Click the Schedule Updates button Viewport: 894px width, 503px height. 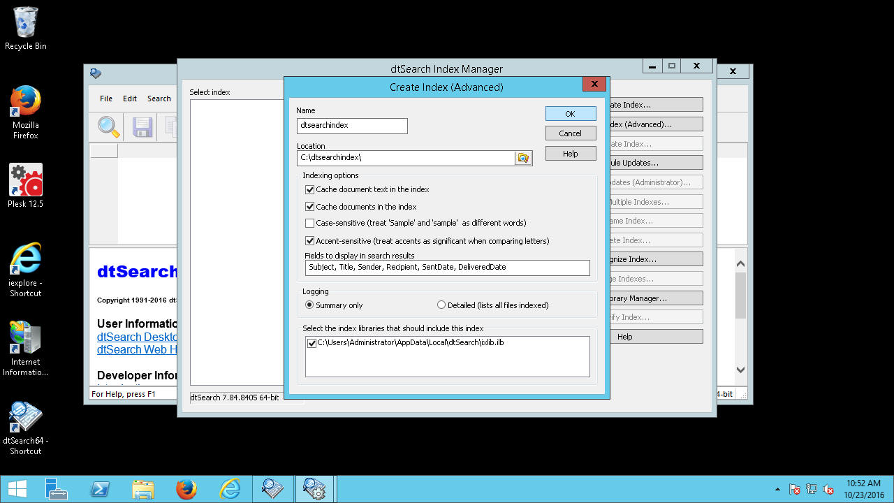tap(657, 163)
